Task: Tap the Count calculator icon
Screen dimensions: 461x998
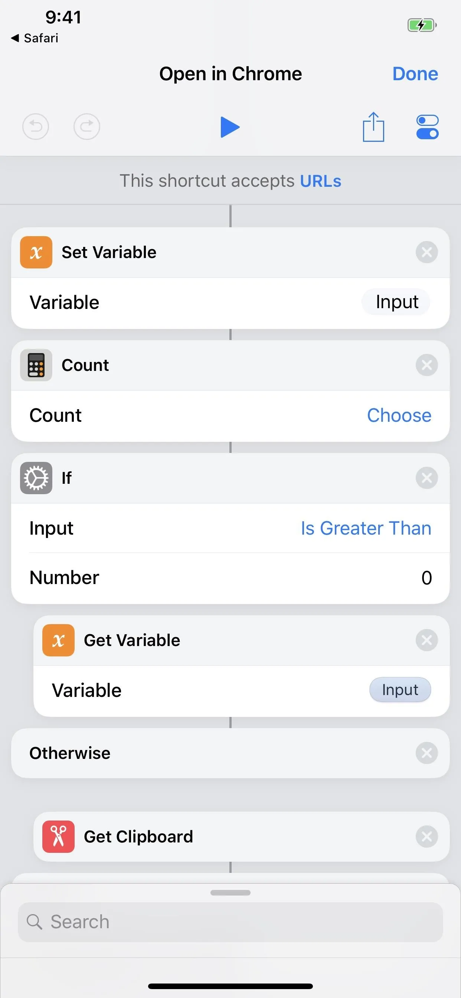Action: [36, 365]
